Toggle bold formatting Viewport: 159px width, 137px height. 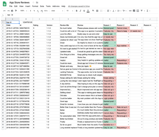click(x=76, y=11)
